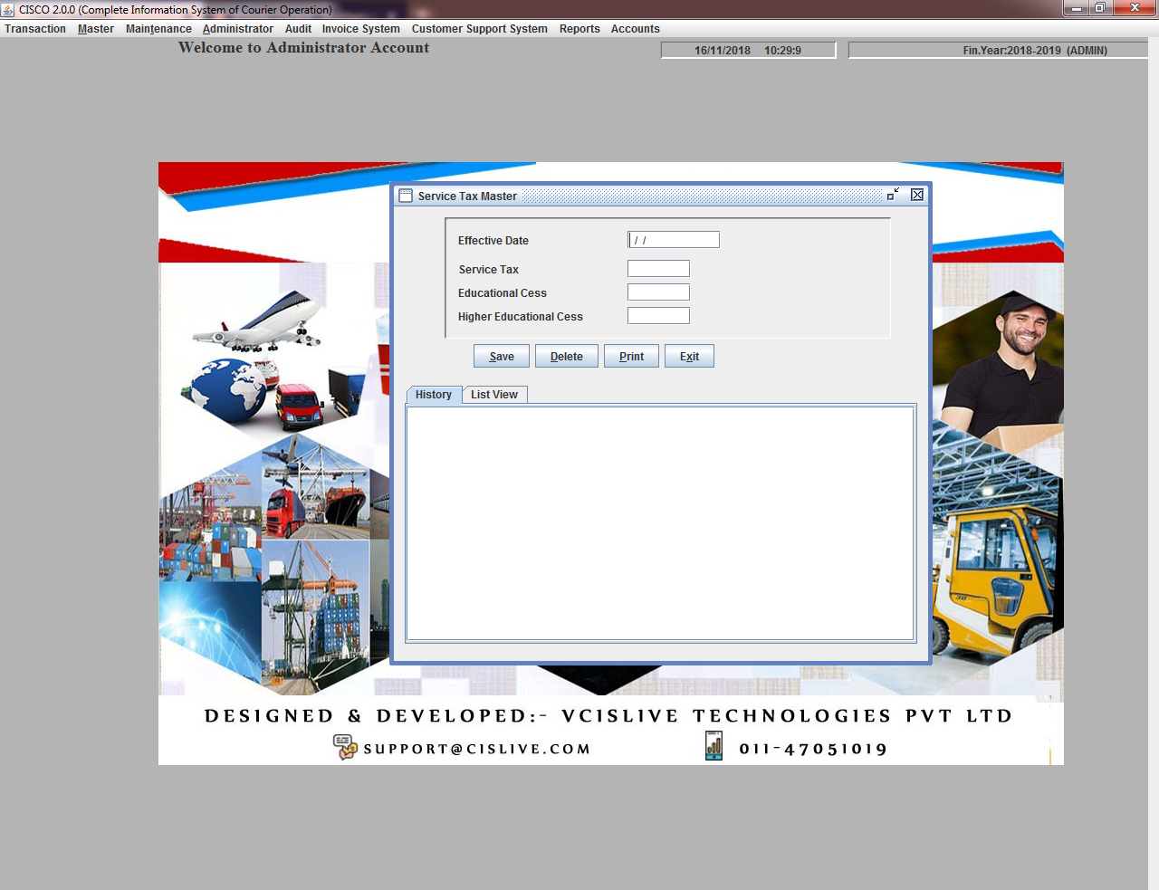Open the Maintenance menu
The height and width of the screenshot is (890, 1159).
click(x=158, y=29)
